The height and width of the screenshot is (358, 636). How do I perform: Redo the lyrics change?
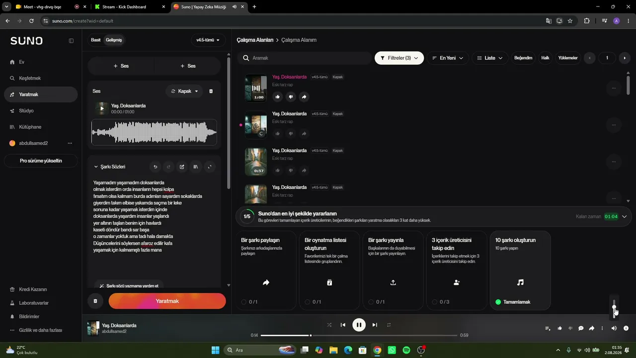168,167
